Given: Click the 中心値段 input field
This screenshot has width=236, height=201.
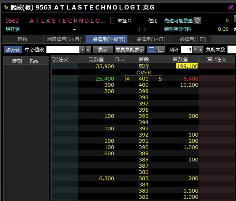Looking at the screenshot, I should [x=63, y=49].
